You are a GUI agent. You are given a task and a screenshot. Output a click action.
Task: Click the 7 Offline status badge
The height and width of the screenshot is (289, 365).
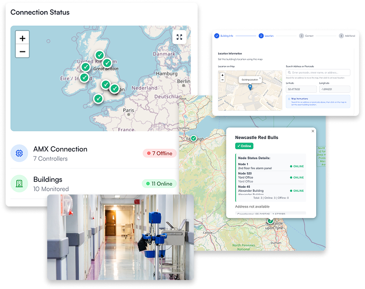[159, 153]
